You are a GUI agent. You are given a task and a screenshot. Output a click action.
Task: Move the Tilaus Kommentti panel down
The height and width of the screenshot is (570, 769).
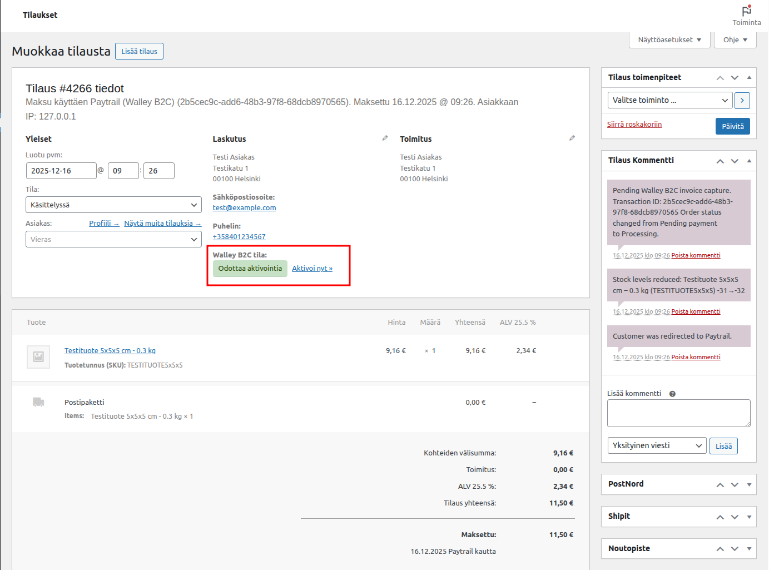point(735,161)
